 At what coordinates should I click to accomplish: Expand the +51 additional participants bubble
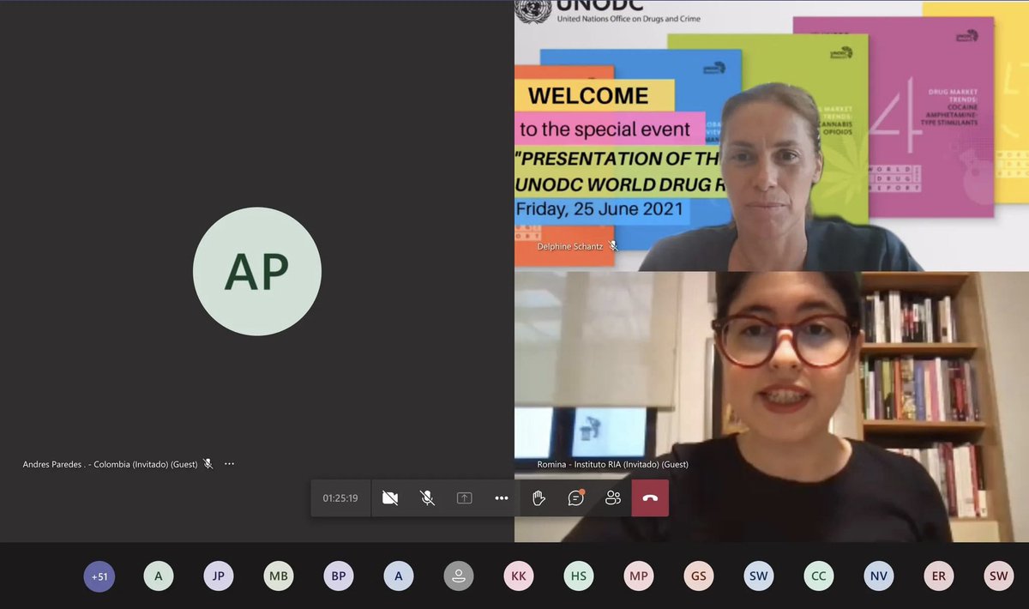(x=99, y=576)
